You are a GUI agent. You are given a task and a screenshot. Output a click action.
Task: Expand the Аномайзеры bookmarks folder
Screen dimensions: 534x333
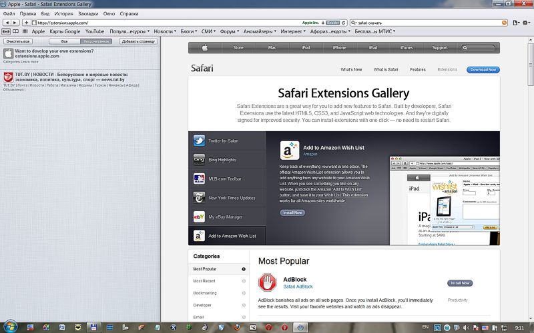[260, 31]
